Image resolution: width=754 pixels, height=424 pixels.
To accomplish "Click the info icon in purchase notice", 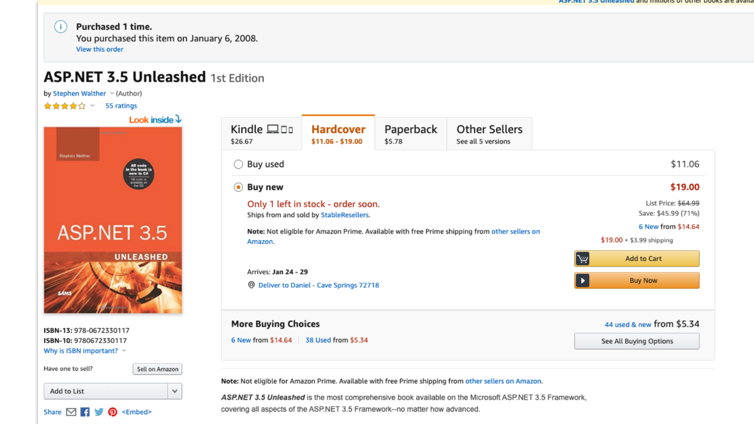I will 61,26.
